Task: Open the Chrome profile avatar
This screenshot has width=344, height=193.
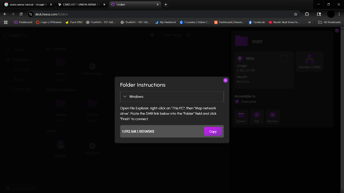Action: tap(331, 14)
